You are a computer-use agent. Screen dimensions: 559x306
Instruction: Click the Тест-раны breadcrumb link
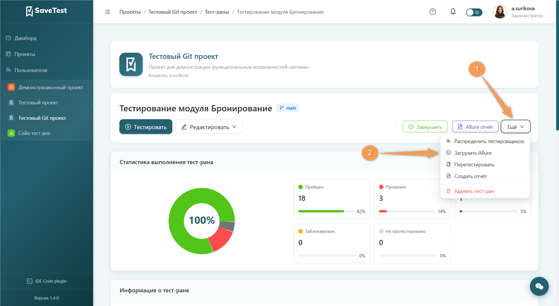click(217, 12)
